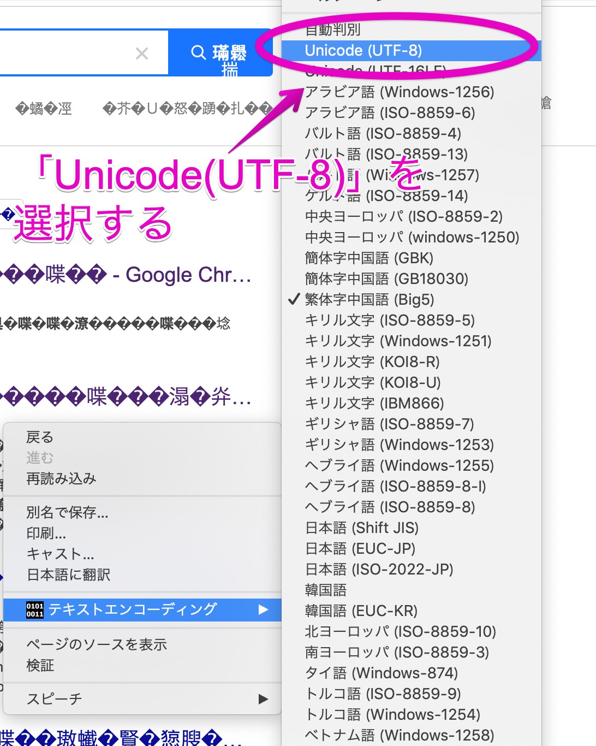Select 戻る in the context menu

tap(40, 437)
